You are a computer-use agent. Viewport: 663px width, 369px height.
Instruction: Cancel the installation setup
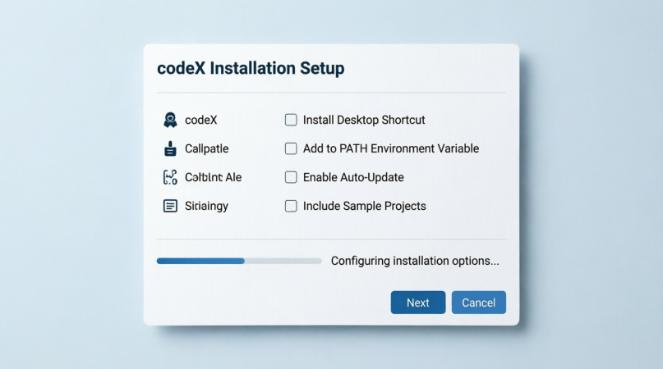click(479, 303)
